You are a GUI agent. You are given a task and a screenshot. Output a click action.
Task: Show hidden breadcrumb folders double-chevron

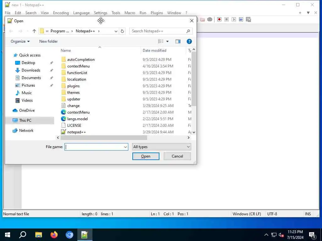(47, 31)
